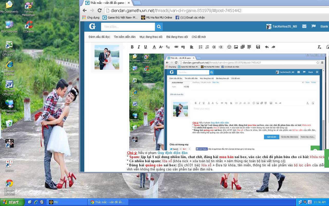Select the CCleaner desktop icon
329x206 pixels.
[x=29, y=27]
